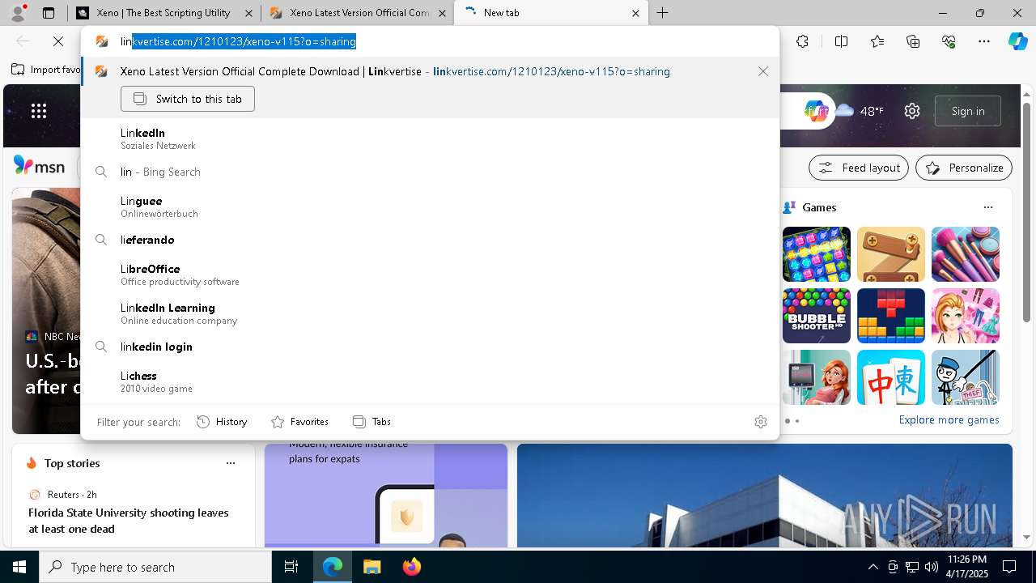Remove the Linkvertise suggestion with X
The height and width of the screenshot is (583, 1036).
[x=762, y=71]
